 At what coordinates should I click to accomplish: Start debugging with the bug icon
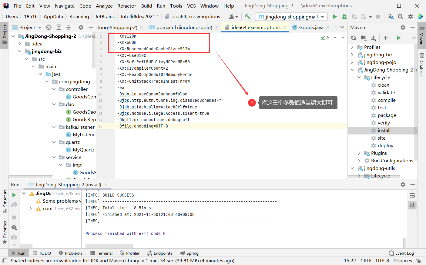(x=344, y=17)
